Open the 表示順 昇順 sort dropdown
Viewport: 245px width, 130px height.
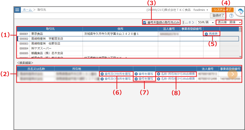pos(229,23)
